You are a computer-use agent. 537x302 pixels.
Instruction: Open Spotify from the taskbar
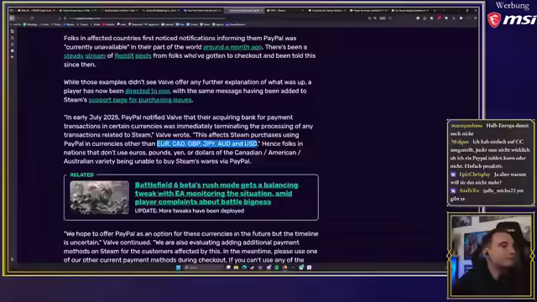click(277, 268)
